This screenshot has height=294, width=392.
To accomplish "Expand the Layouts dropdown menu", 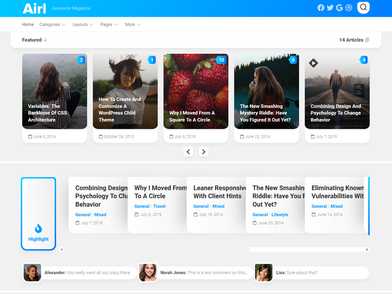I will (83, 24).
